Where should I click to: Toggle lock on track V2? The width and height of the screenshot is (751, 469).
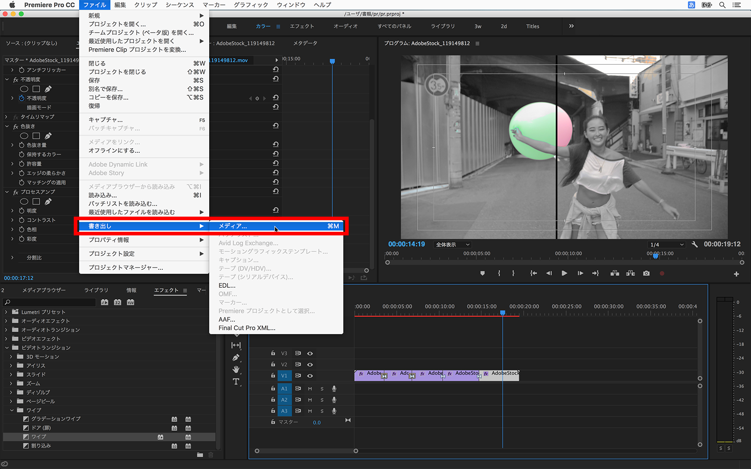point(273,364)
